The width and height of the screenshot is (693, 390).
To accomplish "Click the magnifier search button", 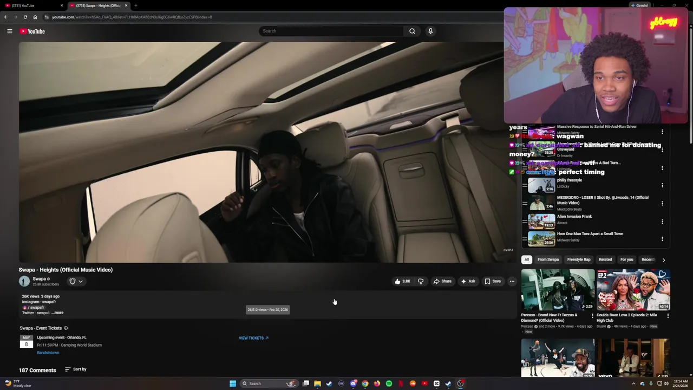I will (x=412, y=31).
